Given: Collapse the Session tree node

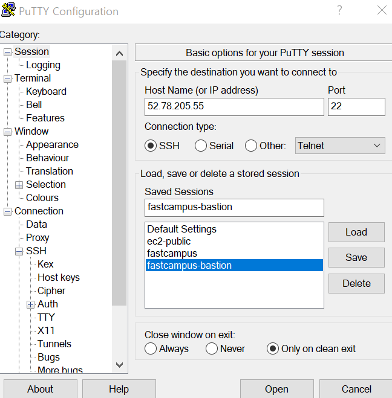Looking at the screenshot, I should tap(8, 53).
